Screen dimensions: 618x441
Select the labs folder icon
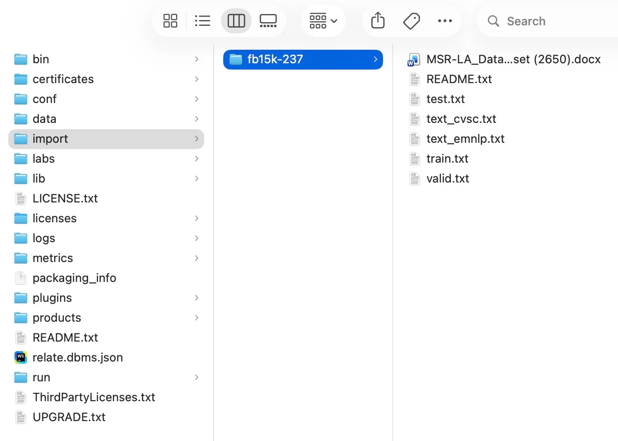click(x=21, y=159)
